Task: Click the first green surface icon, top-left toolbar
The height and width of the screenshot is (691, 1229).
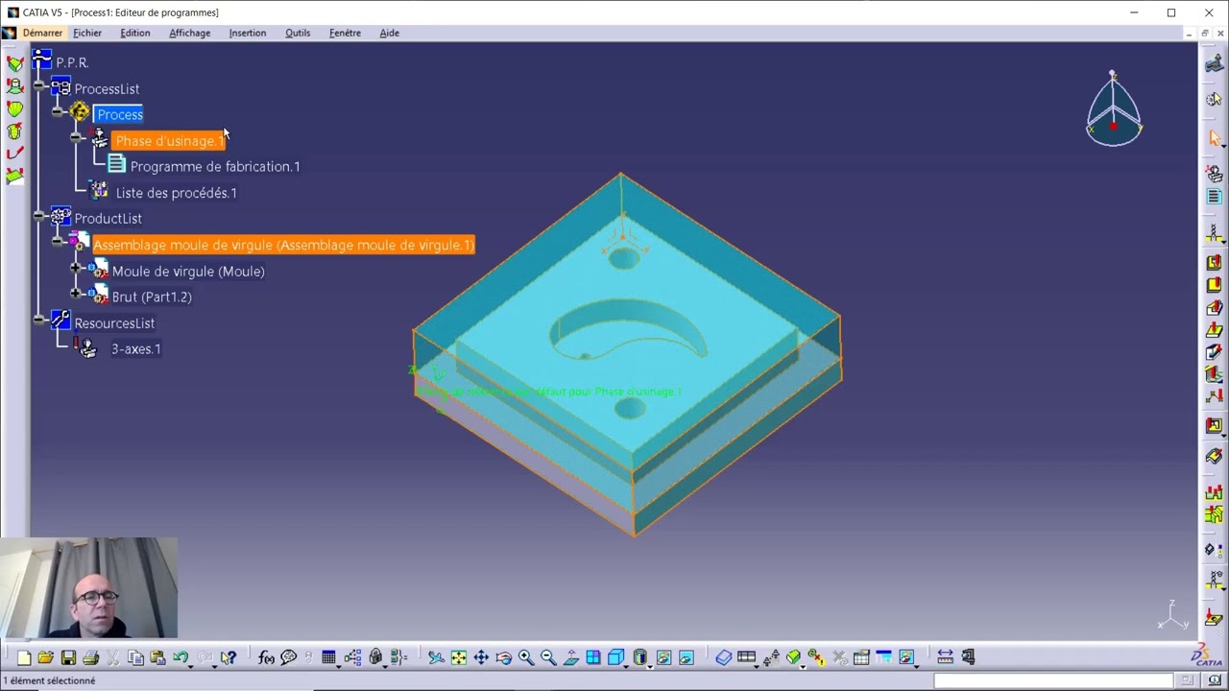Action: click(14, 63)
